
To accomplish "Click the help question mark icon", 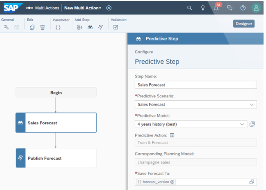I will click(x=243, y=8).
